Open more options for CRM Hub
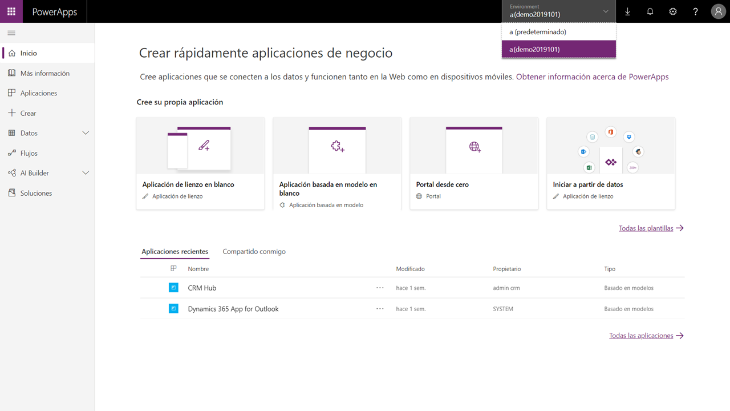The height and width of the screenshot is (411, 730). [380, 288]
